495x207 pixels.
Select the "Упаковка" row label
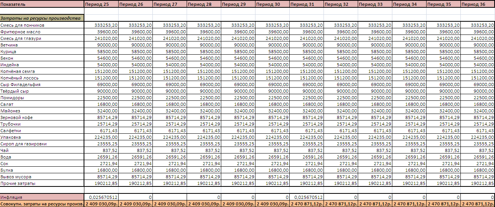pyautogui.click(x=42, y=137)
